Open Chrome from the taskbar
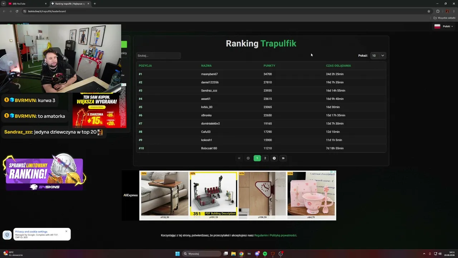This screenshot has height=258, width=458. point(241,254)
